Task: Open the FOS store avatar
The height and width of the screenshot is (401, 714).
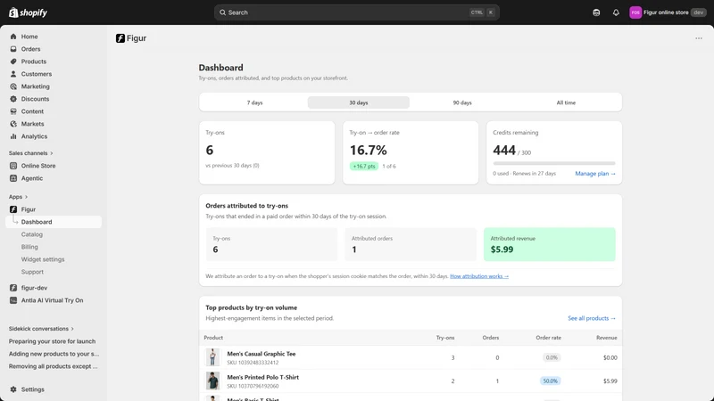Action: [635, 12]
